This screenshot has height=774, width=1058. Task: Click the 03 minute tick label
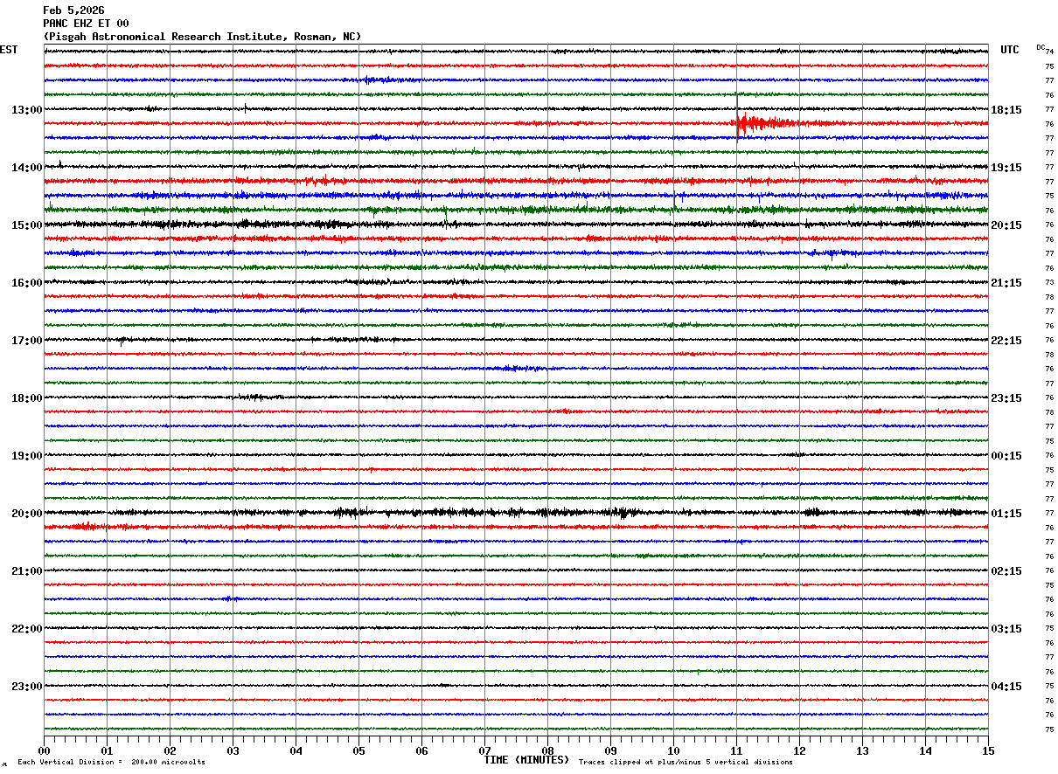(x=233, y=750)
